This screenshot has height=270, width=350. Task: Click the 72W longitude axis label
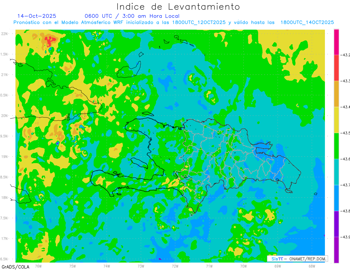pyautogui.click(x=175, y=266)
